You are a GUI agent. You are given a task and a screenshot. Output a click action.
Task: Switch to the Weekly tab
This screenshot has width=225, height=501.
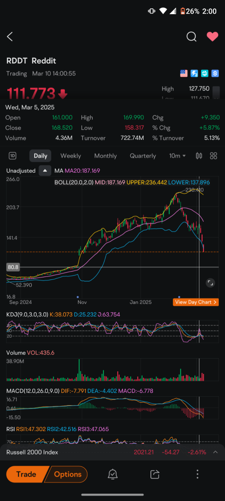(71, 156)
